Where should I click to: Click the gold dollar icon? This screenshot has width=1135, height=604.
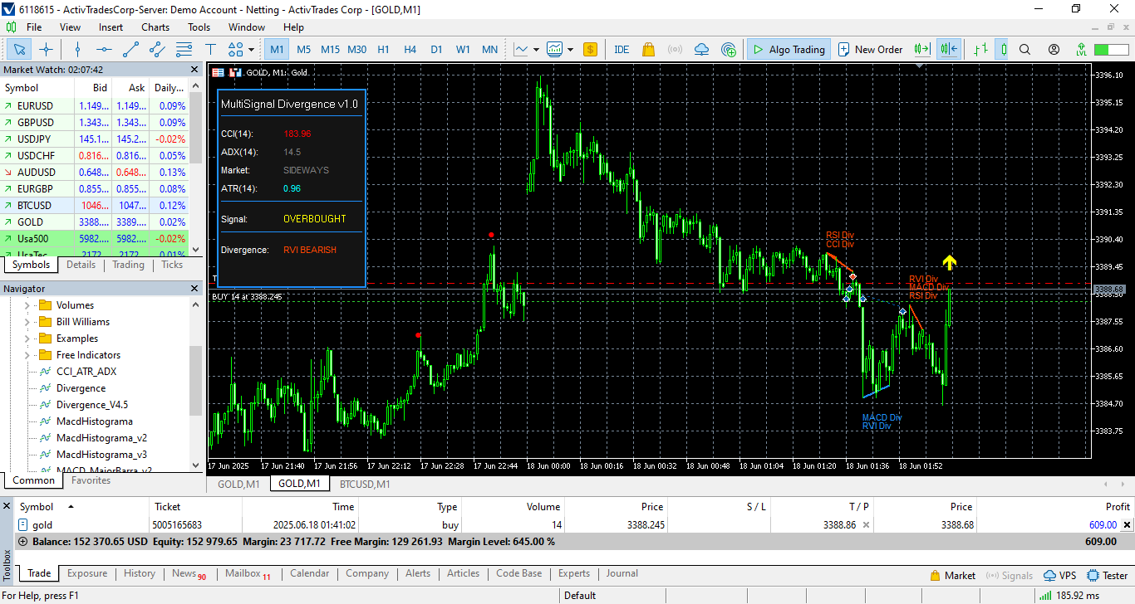(590, 49)
